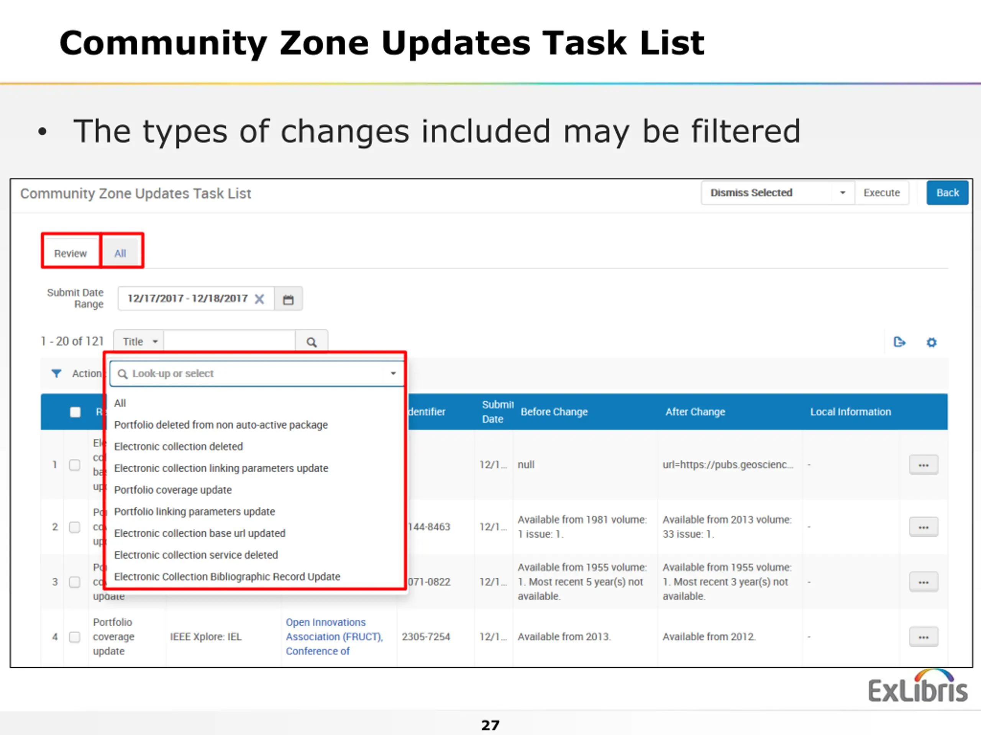
Task: Click the Local Information column header
Action: (850, 412)
